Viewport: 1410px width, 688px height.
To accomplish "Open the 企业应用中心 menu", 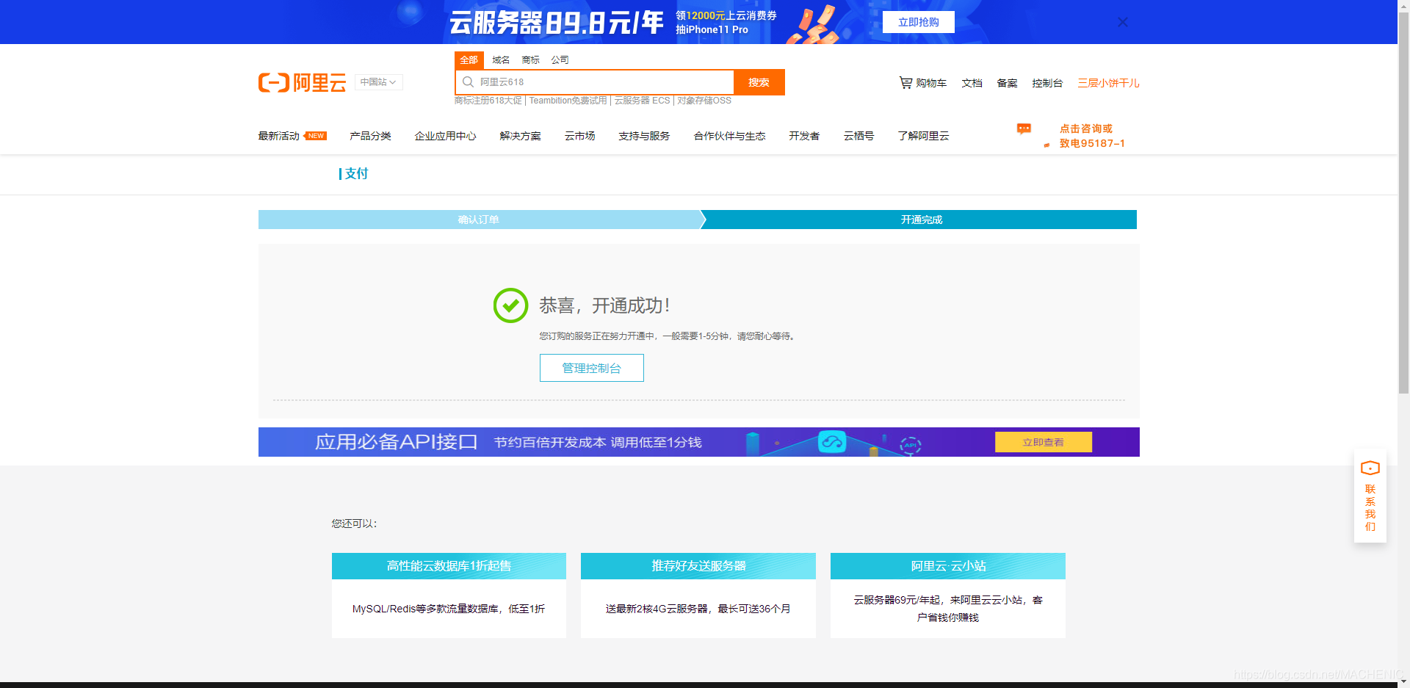I will [x=445, y=136].
